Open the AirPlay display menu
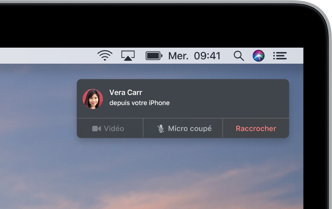This screenshot has width=332, height=209. point(128,56)
